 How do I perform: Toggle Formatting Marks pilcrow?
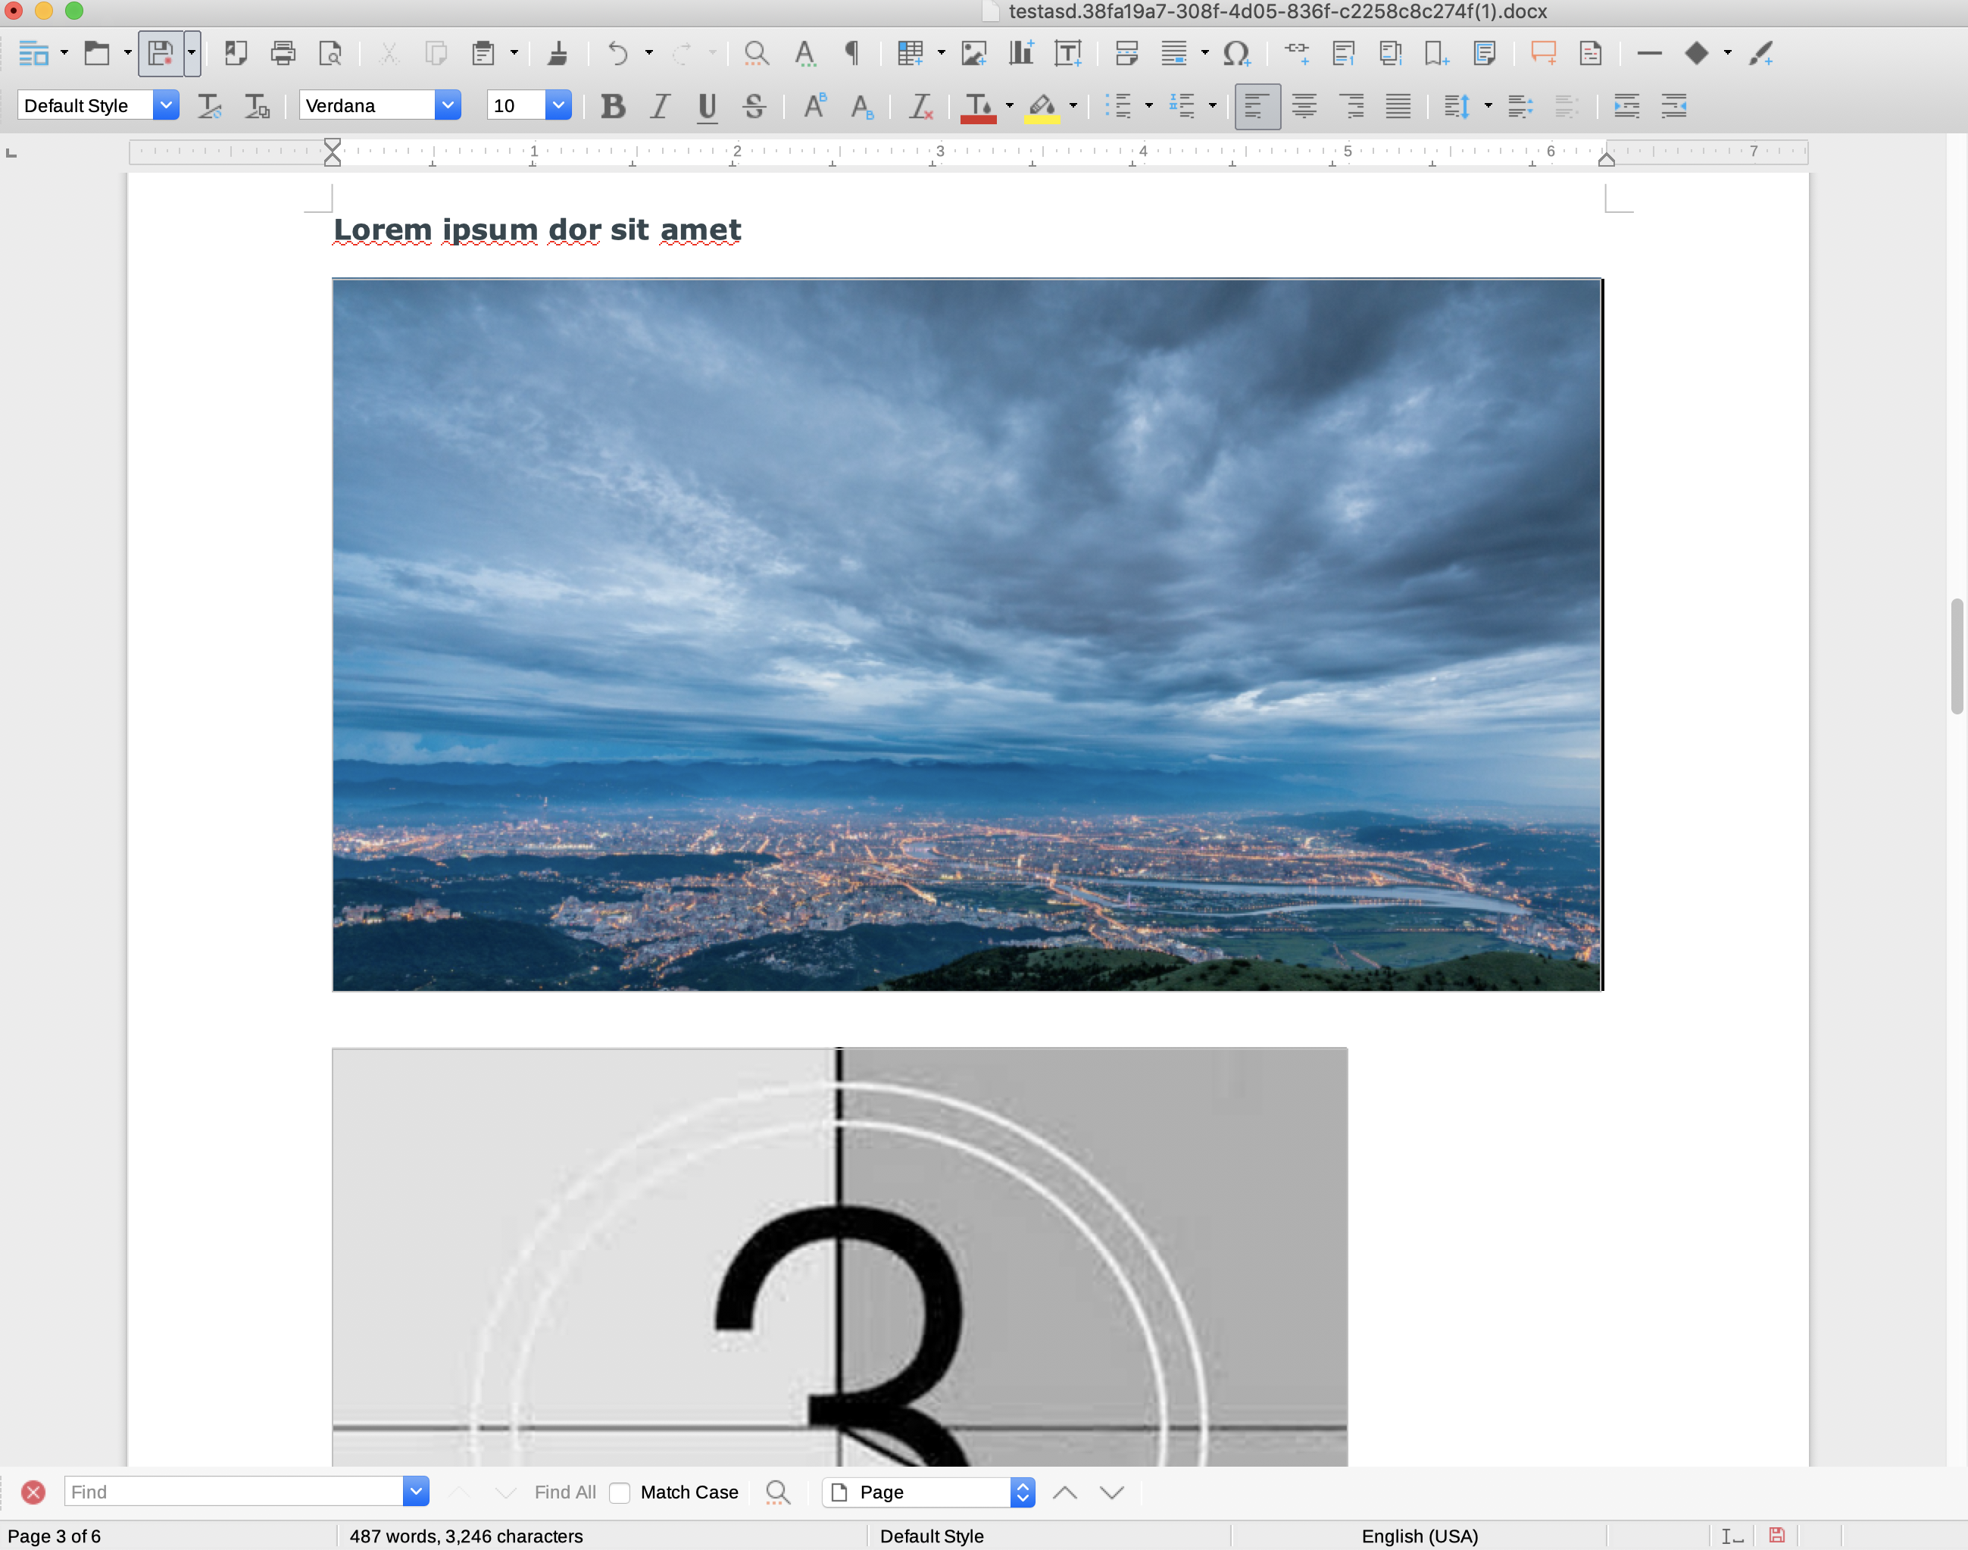[851, 54]
